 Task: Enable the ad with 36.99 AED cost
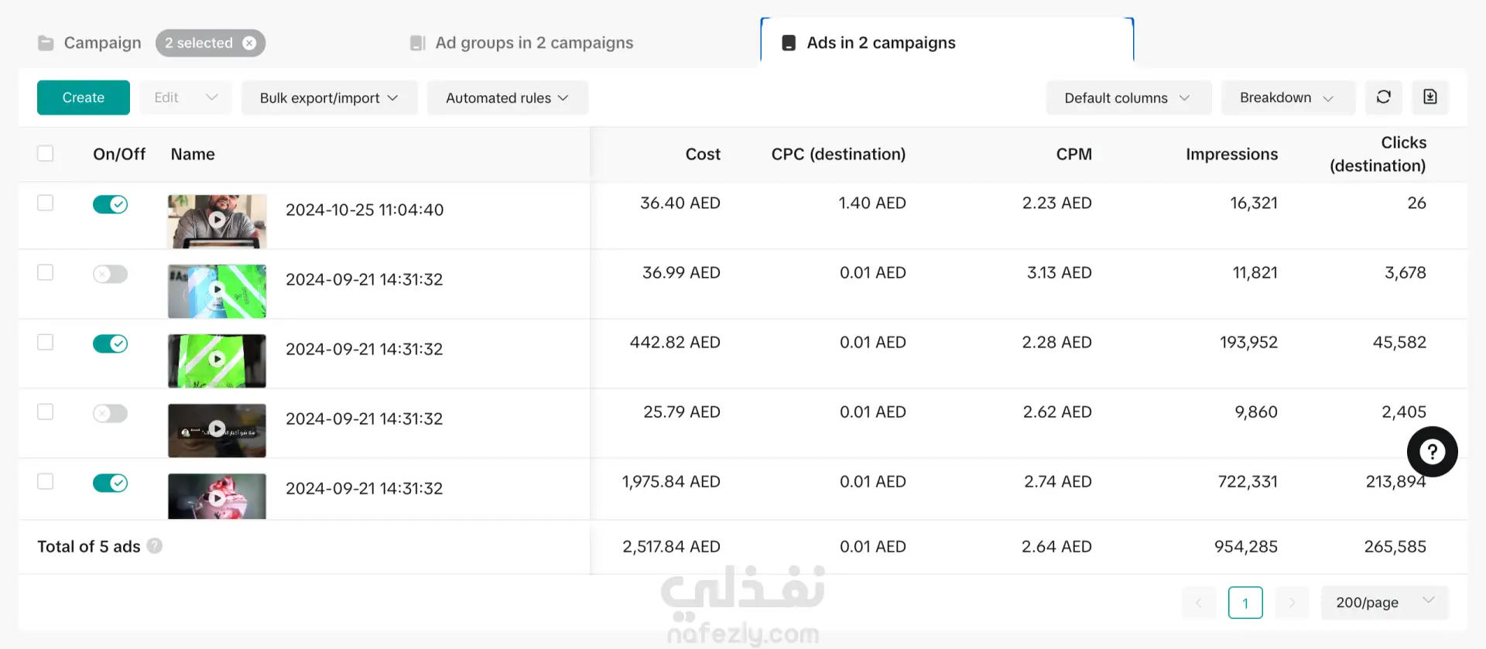tap(110, 274)
